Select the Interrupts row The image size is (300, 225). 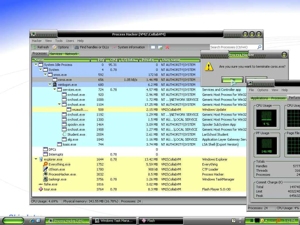pyautogui.click(x=139, y=154)
